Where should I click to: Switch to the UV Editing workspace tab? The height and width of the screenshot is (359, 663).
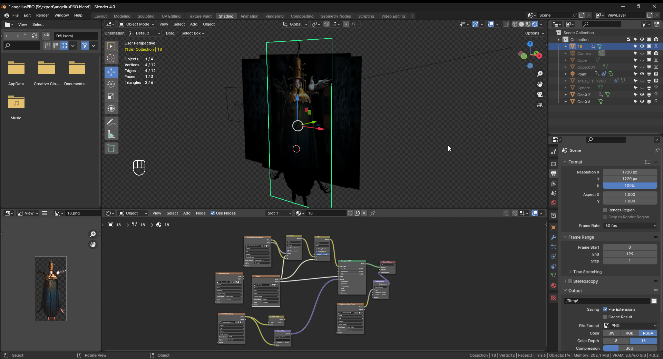click(x=171, y=16)
